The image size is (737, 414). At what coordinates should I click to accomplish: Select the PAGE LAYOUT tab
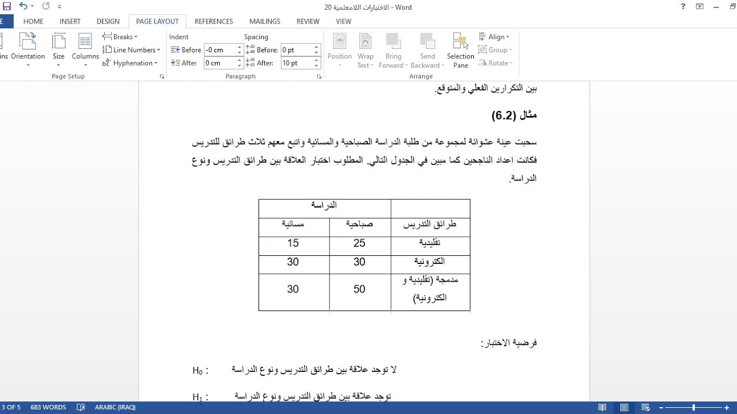(157, 21)
